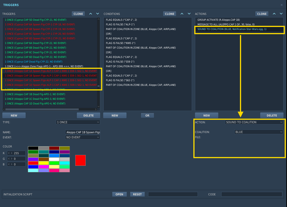This screenshot has width=287, height=207.
Task: Click the Conditions panel down arrow
Action: click(x=189, y=14)
